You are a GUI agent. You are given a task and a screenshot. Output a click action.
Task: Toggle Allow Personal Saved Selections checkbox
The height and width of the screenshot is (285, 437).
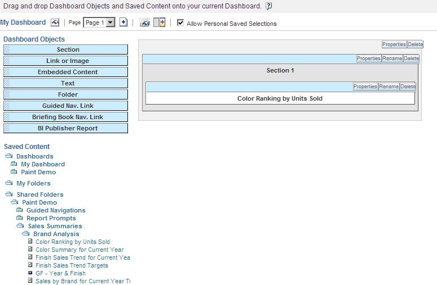pos(180,23)
